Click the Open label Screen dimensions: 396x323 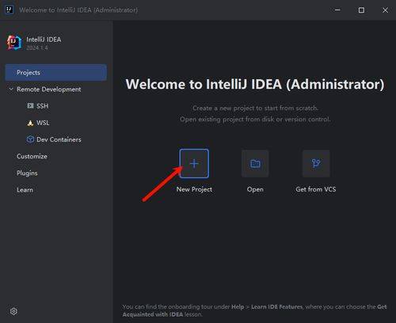(x=255, y=189)
